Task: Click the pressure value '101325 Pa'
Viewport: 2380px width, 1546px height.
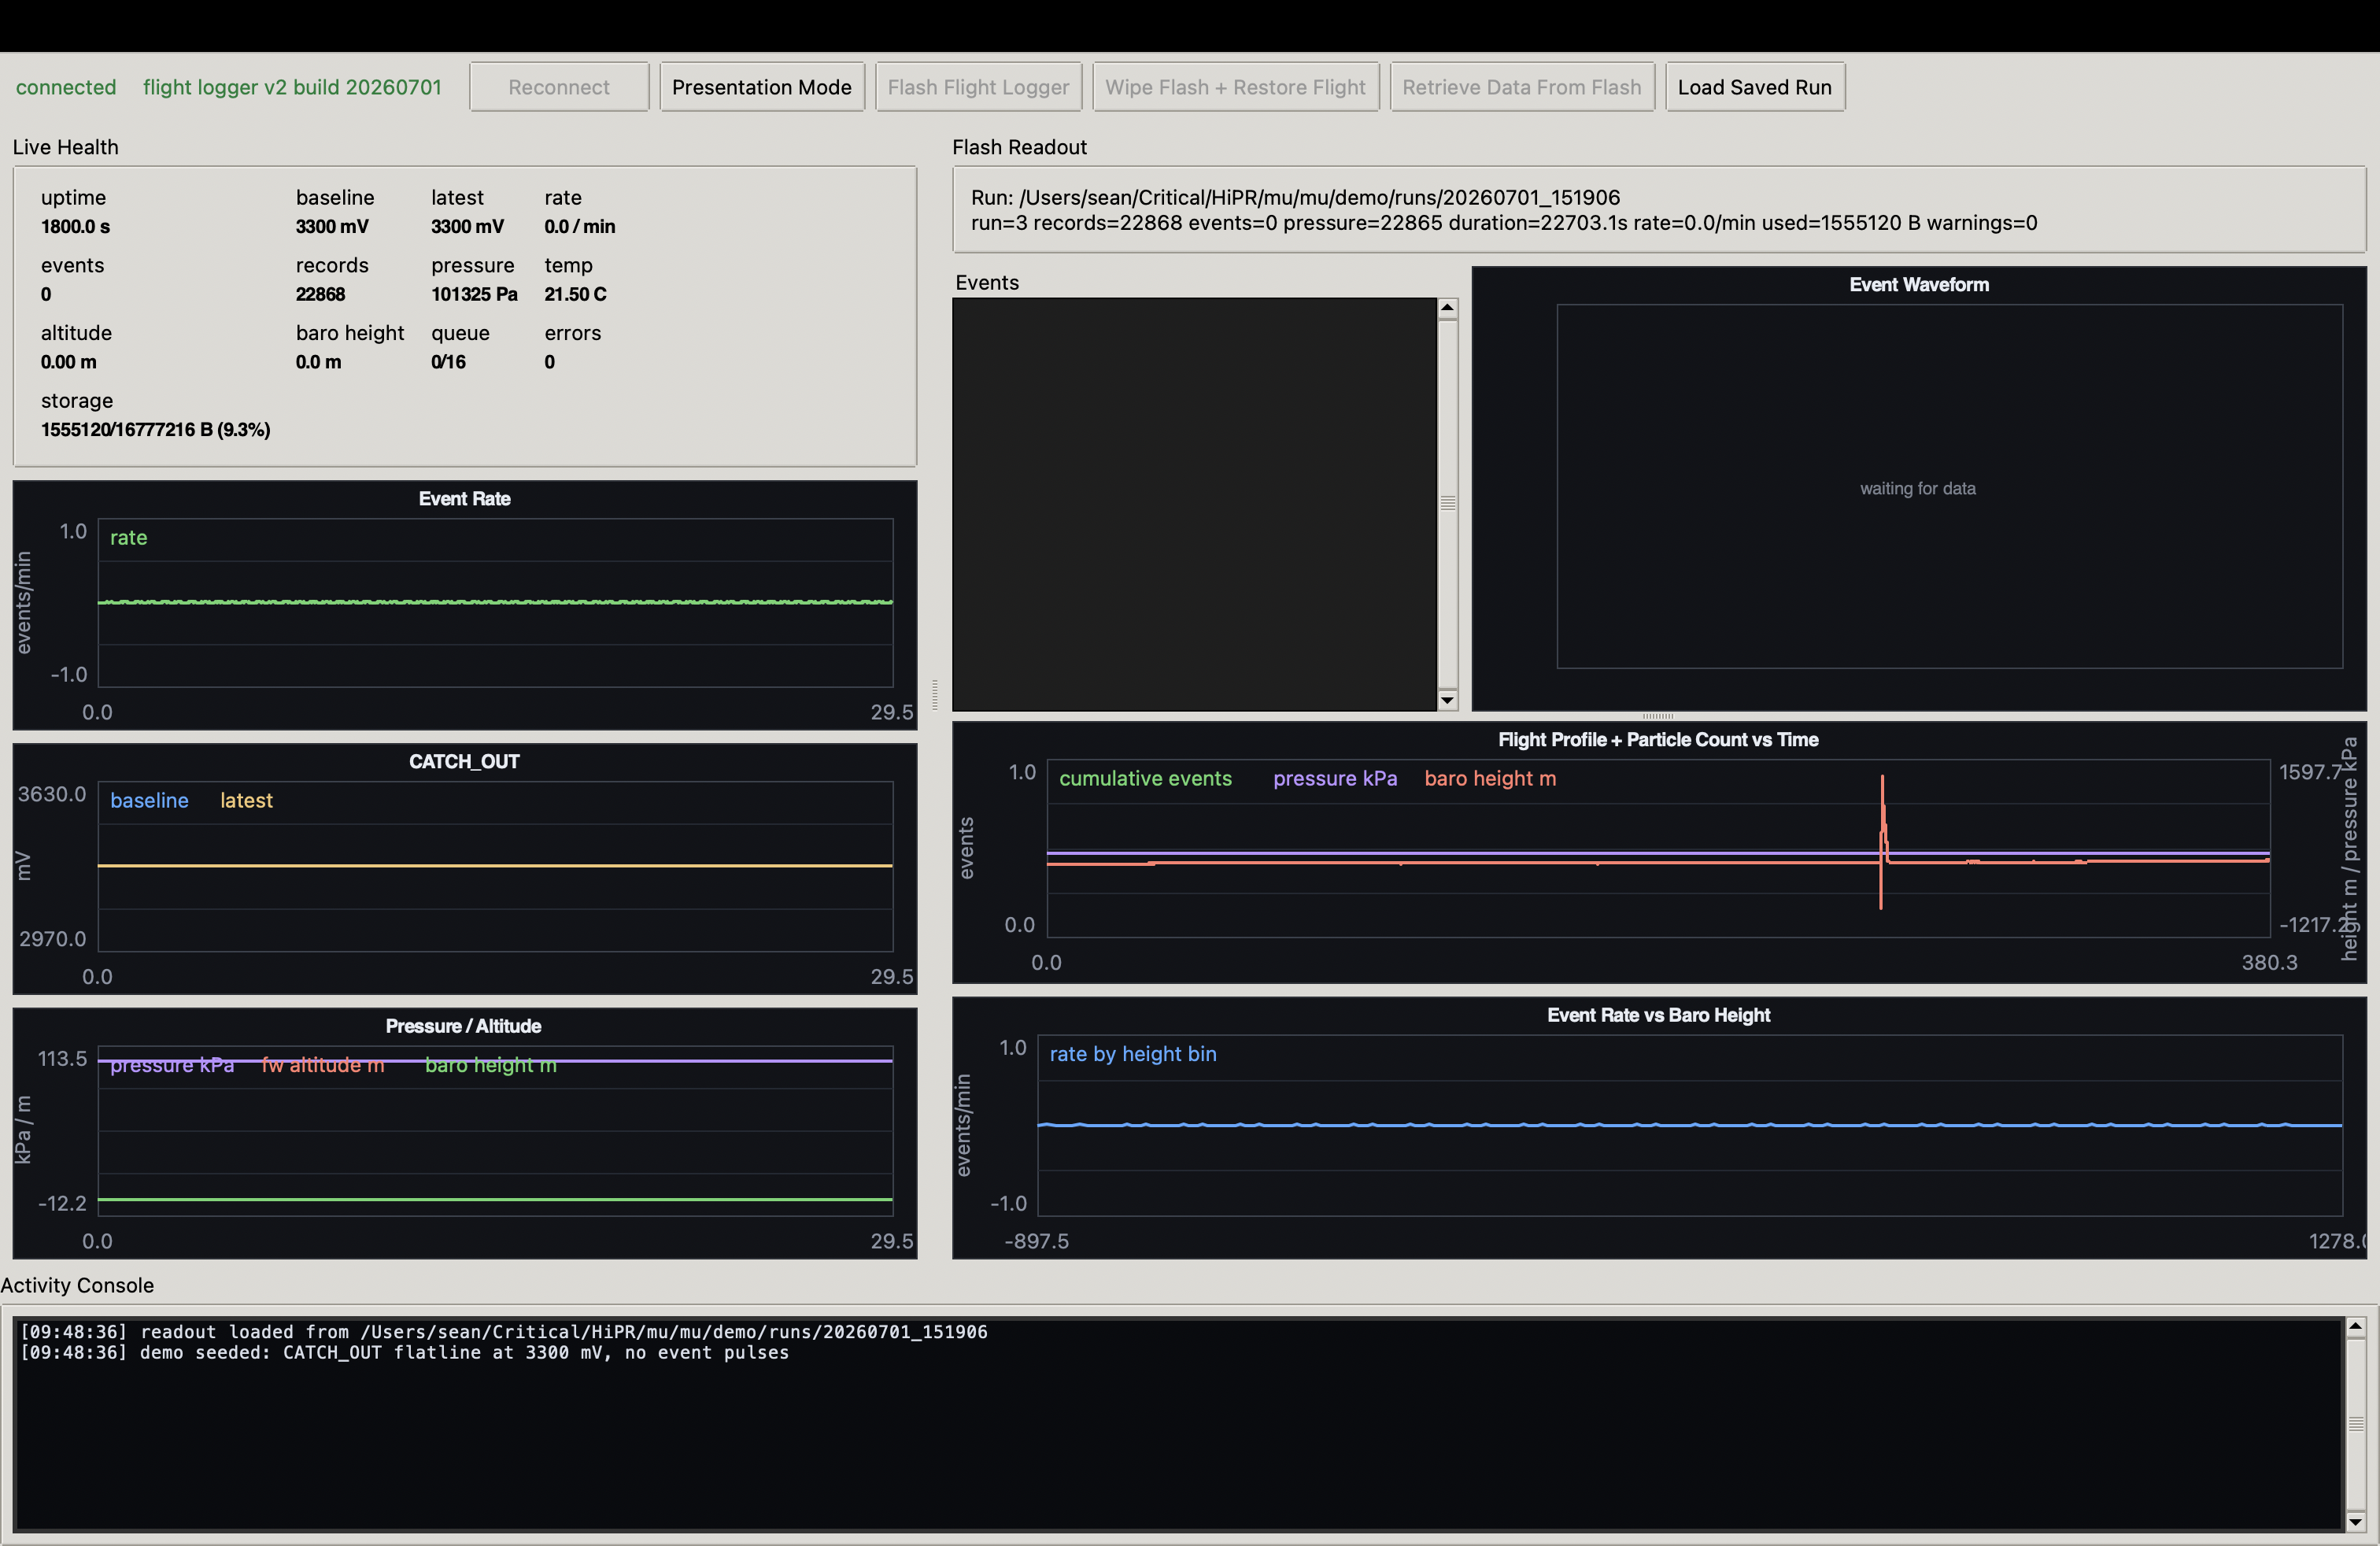Action: [474, 295]
